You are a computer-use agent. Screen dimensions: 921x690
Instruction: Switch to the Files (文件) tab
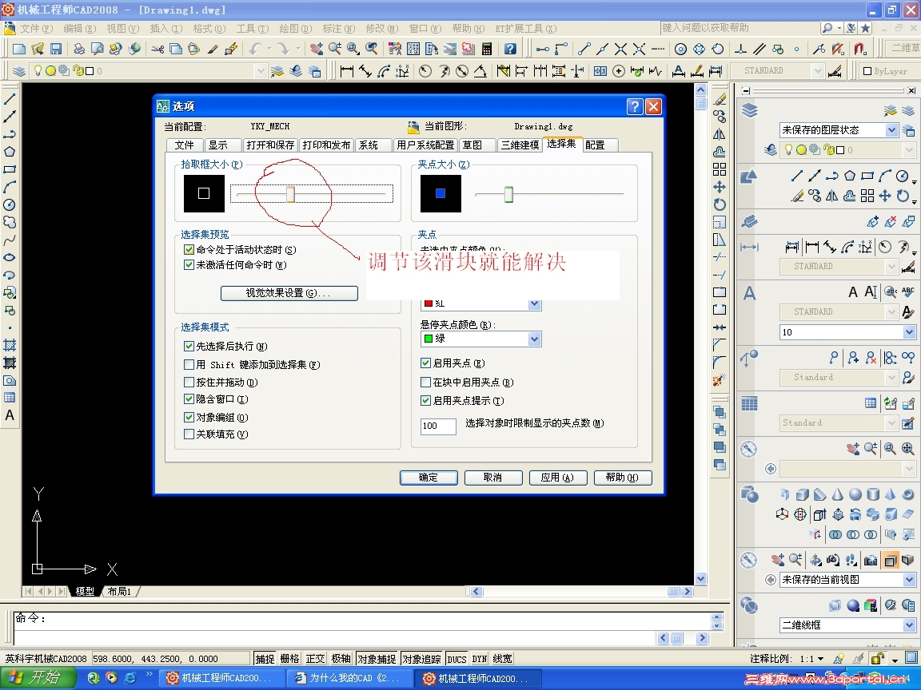pos(185,145)
